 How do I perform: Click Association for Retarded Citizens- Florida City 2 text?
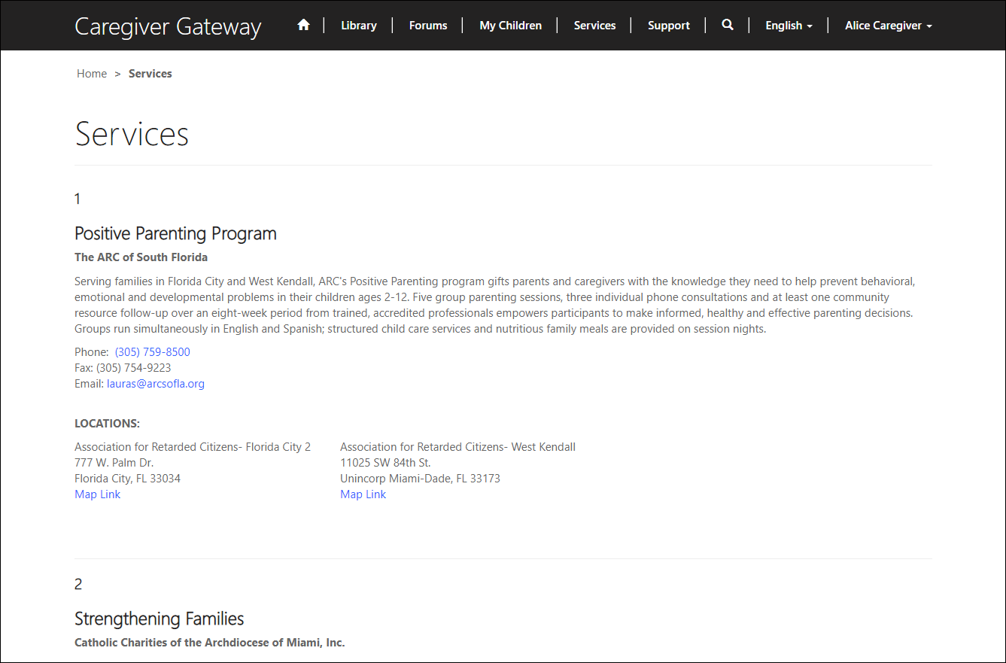(x=193, y=447)
